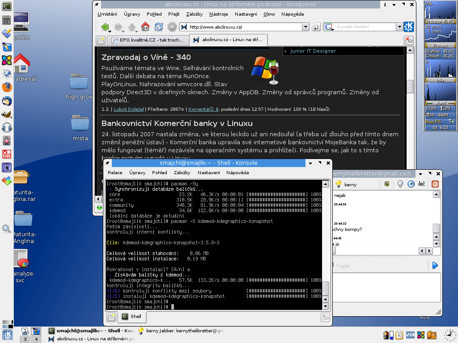Viewport: 458px width, 343px height.
Task: Click the clock in the system tray
Action: [450, 335]
